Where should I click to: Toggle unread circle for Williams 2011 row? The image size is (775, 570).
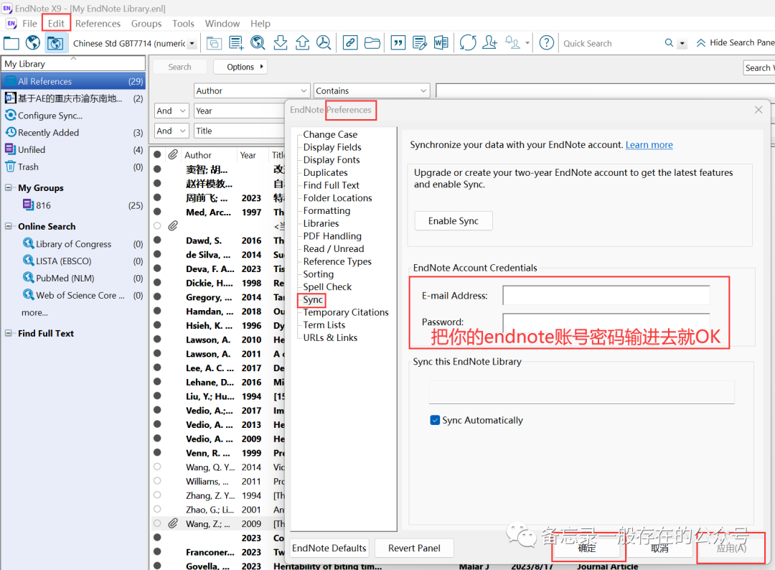pos(157,480)
